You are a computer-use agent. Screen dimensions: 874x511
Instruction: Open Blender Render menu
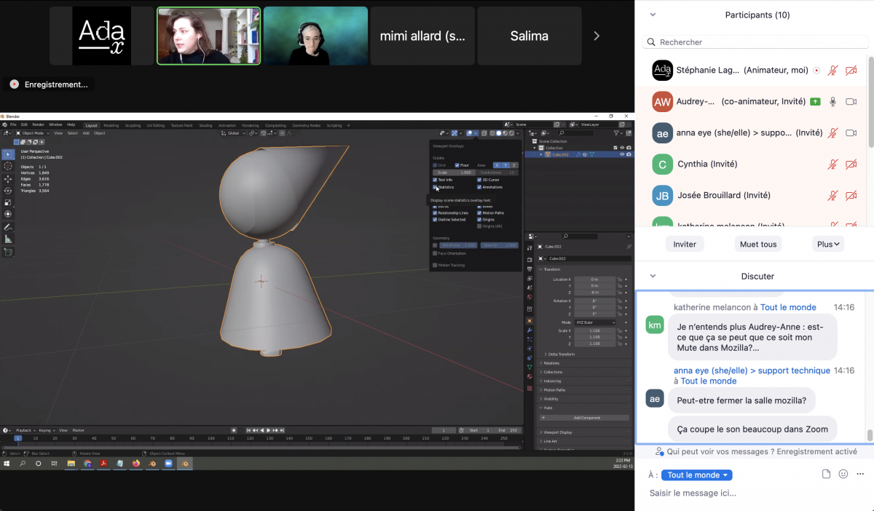coord(38,124)
